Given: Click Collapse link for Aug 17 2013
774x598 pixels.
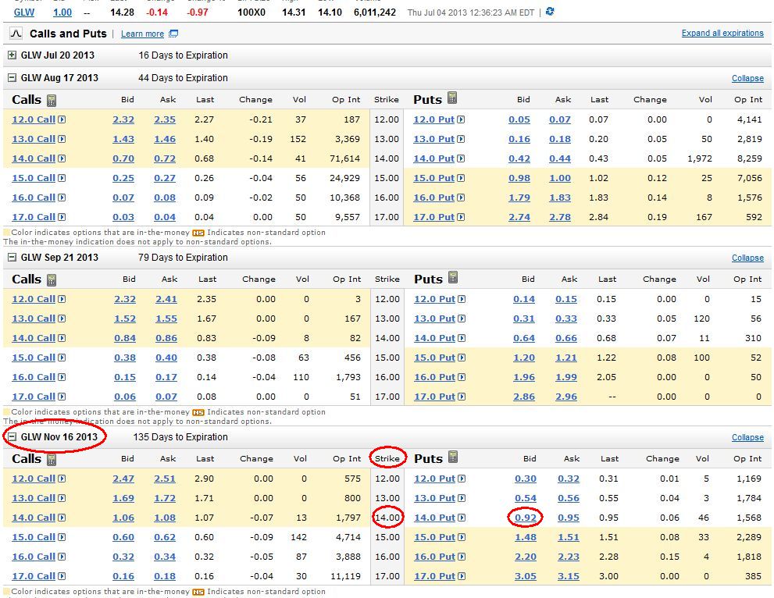Looking at the screenshot, I should pyautogui.click(x=747, y=78).
